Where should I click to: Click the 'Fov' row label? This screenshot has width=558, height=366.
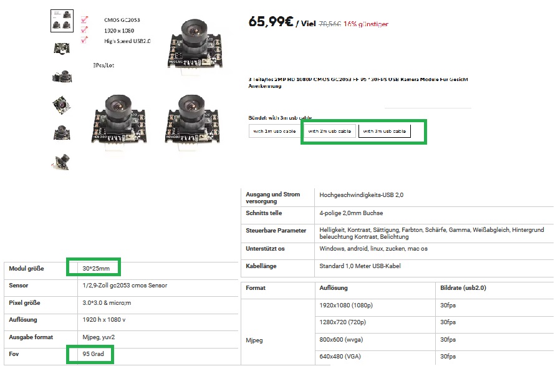(14, 354)
